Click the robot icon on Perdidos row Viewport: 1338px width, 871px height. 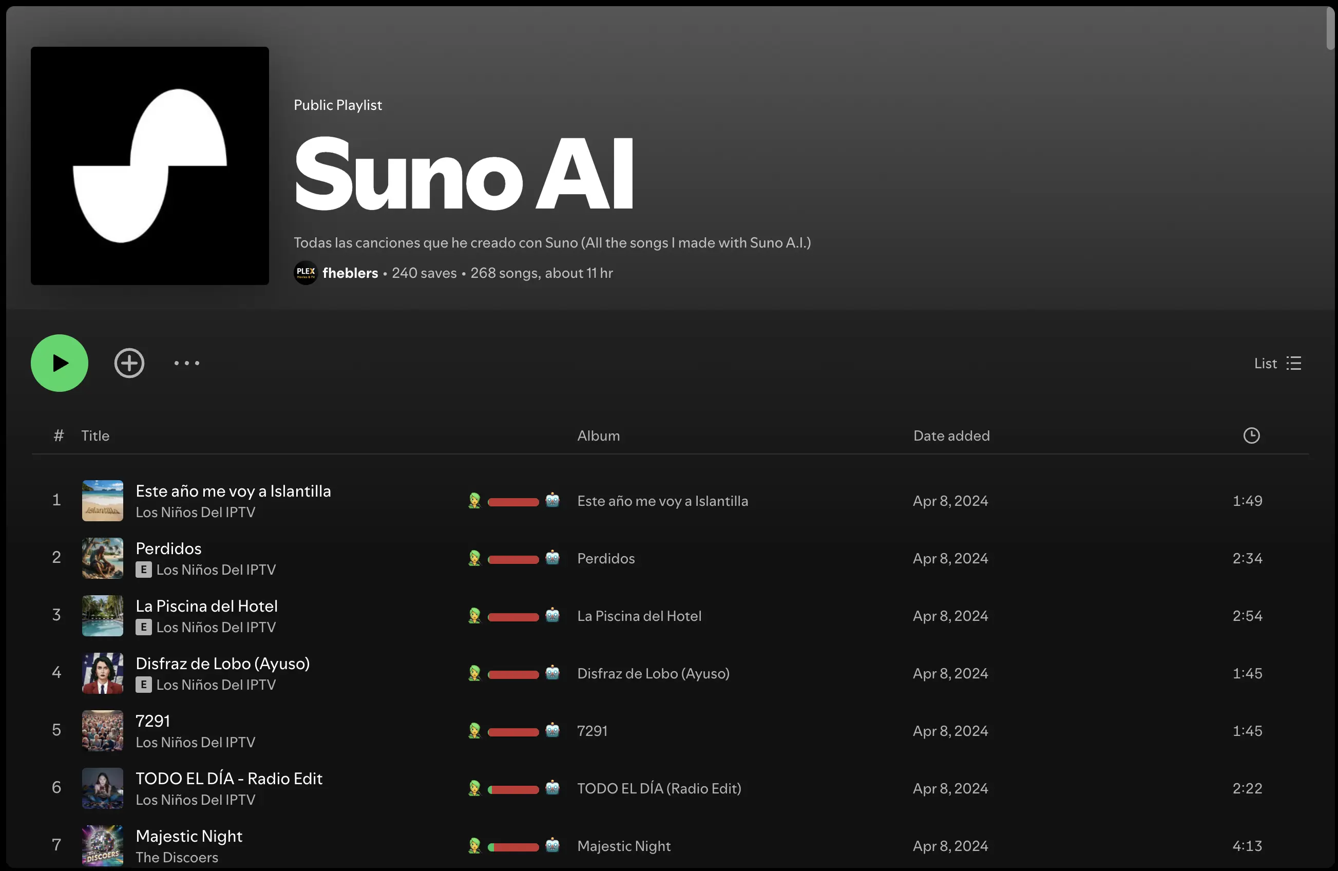click(552, 557)
